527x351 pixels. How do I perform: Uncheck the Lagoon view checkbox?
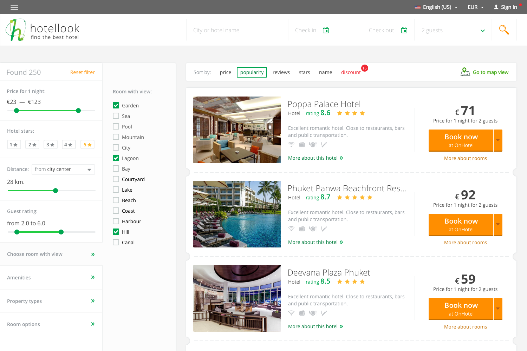116,158
